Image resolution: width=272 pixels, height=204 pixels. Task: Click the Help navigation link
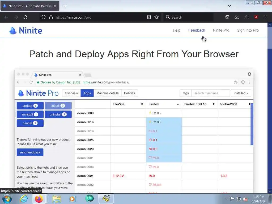(x=177, y=30)
